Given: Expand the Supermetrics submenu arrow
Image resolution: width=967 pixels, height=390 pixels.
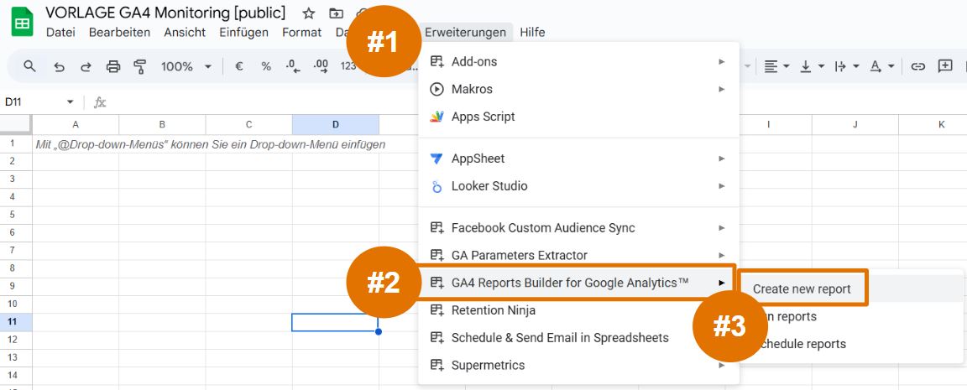Looking at the screenshot, I should click(x=722, y=366).
